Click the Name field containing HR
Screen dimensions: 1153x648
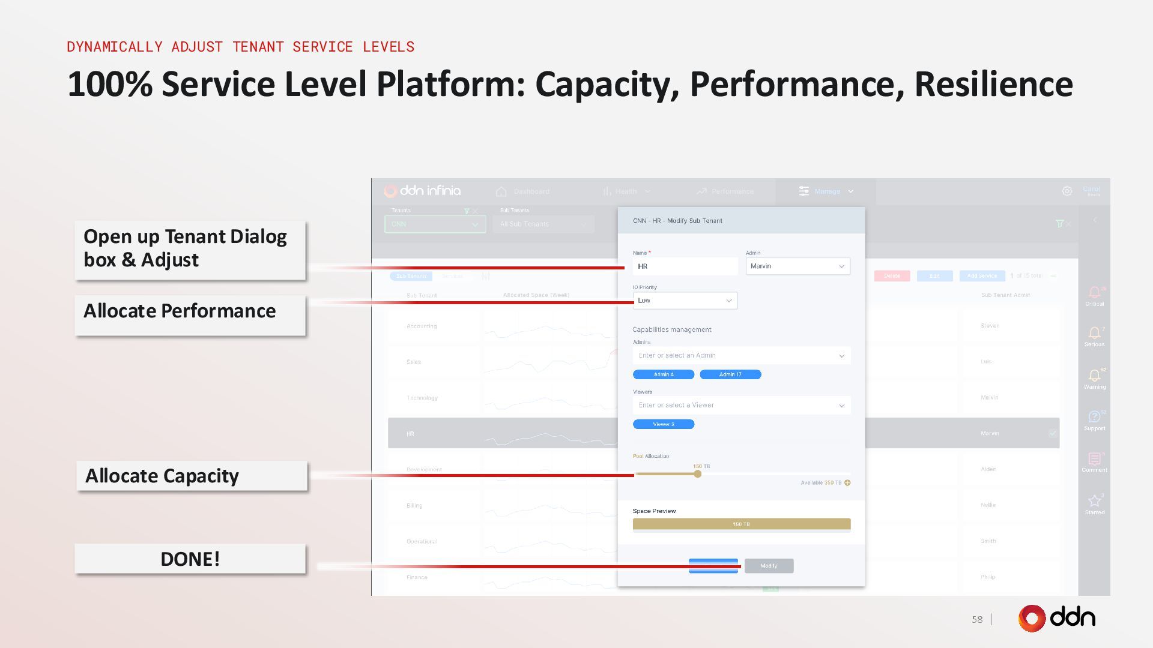685,266
